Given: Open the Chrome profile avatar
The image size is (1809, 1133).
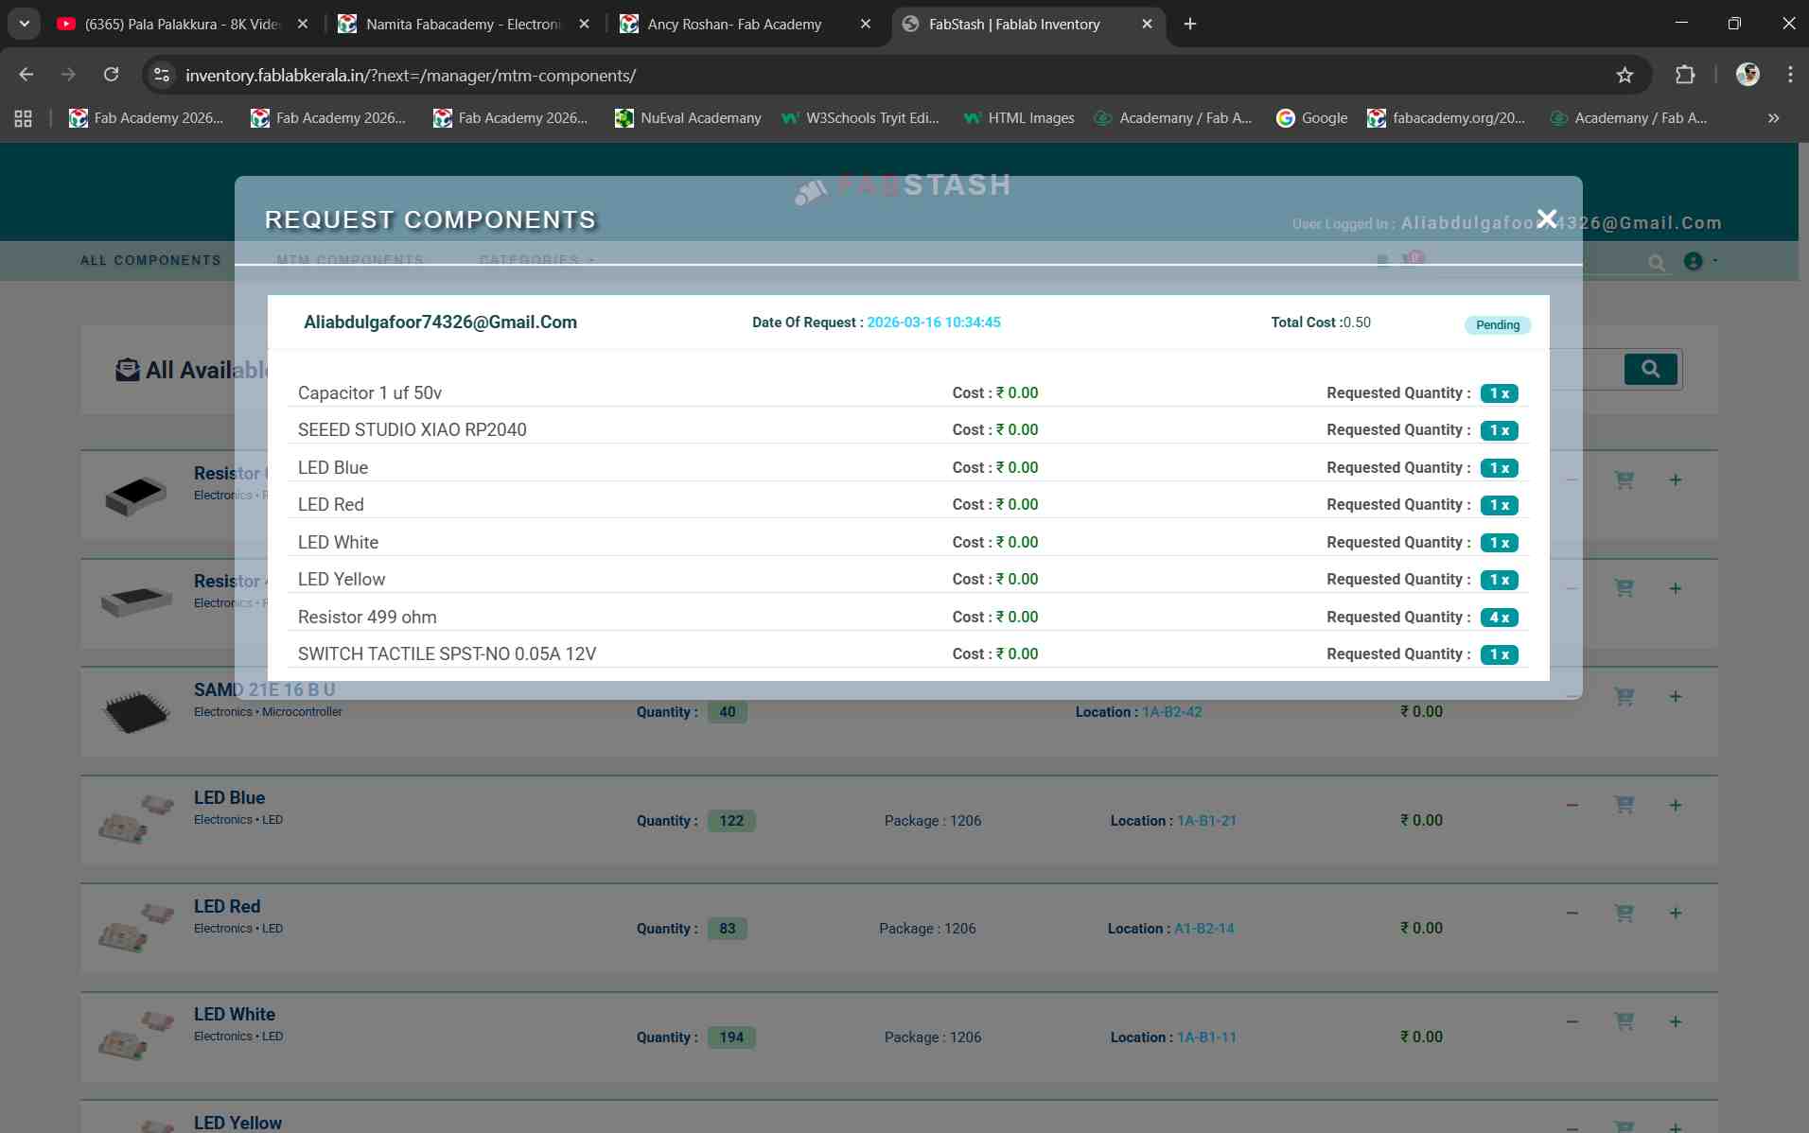Looking at the screenshot, I should click(1748, 75).
